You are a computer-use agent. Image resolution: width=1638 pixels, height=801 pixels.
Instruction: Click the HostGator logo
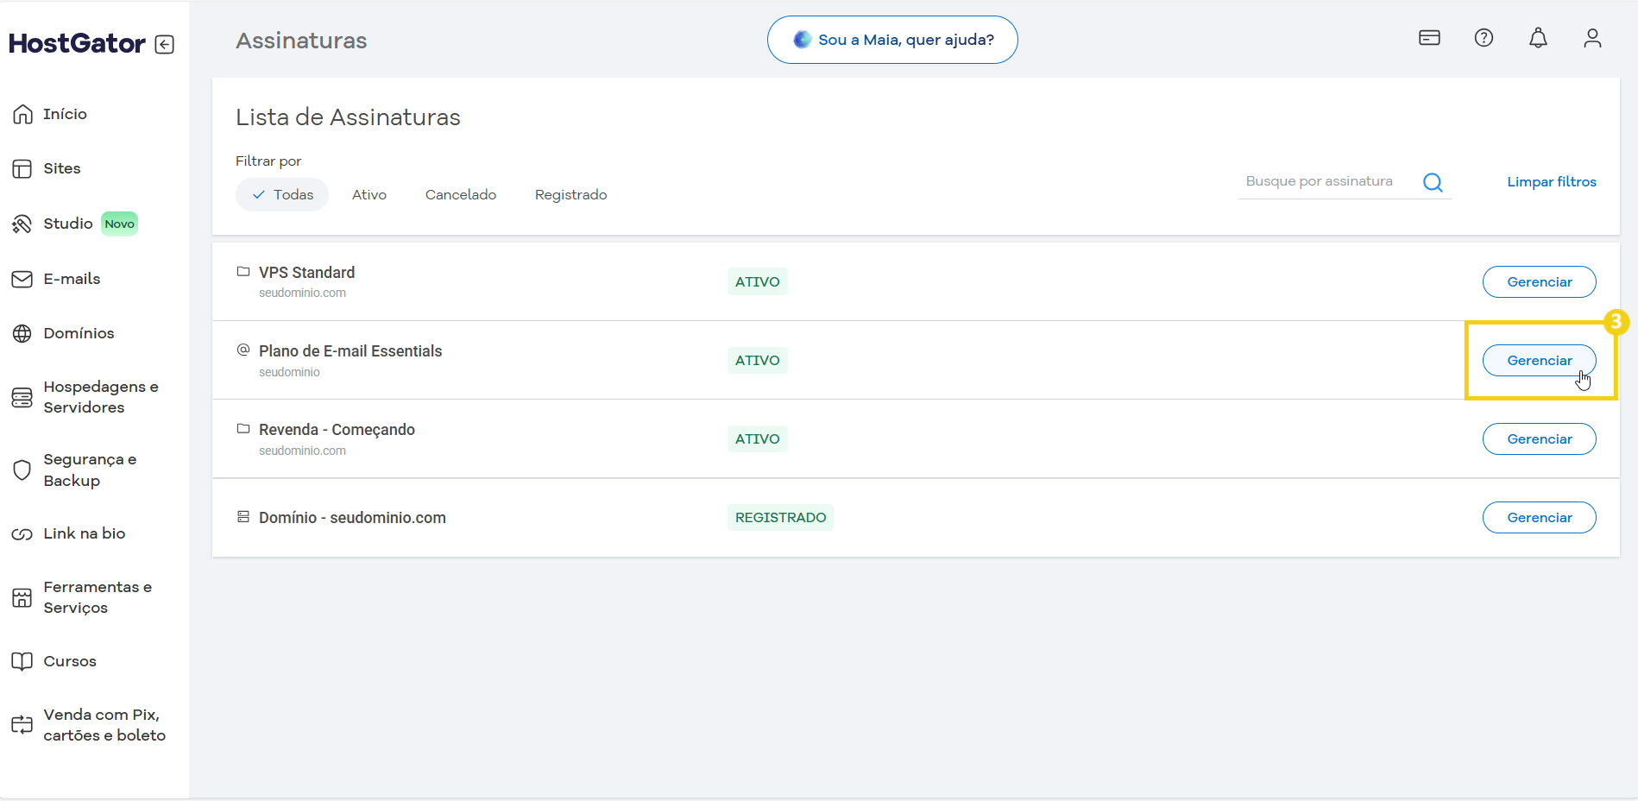77,43
